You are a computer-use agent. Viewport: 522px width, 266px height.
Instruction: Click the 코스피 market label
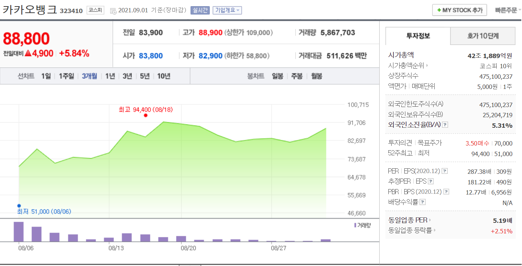coord(95,10)
